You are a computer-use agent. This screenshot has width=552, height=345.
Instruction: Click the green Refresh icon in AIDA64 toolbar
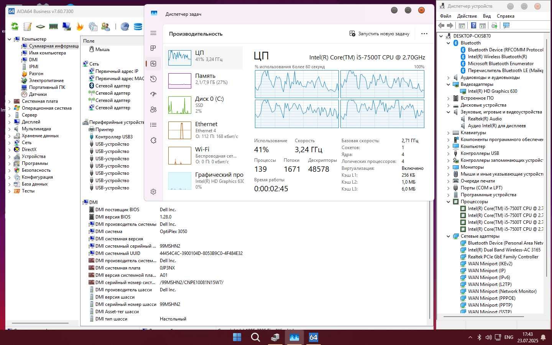15,26
